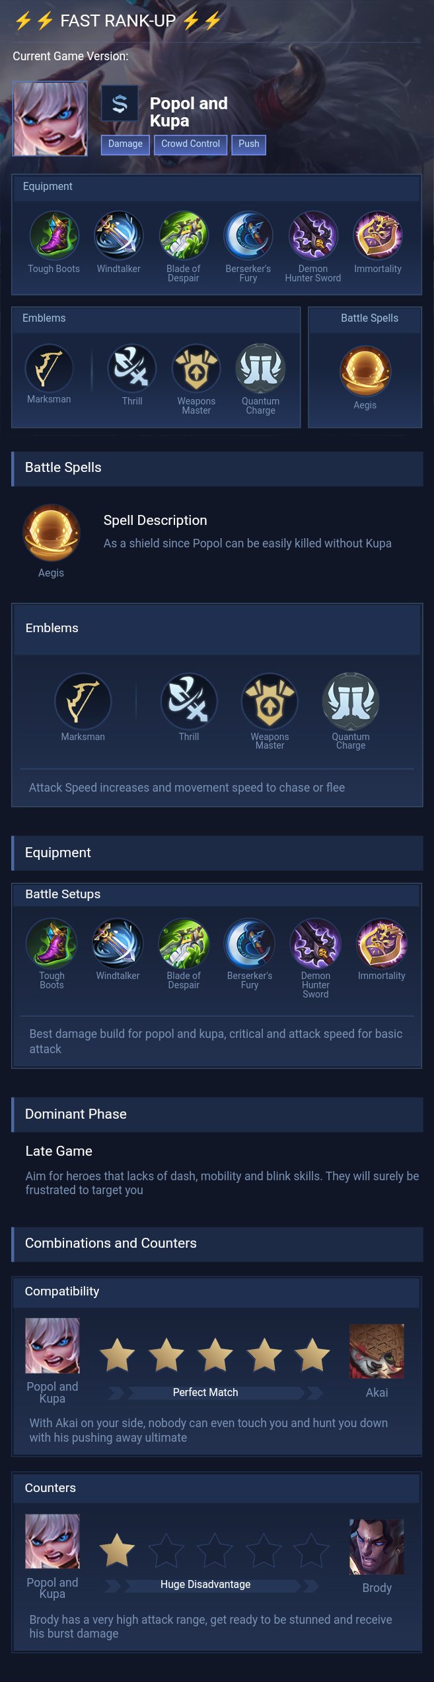Click the Crowd Control tag

[190, 144]
